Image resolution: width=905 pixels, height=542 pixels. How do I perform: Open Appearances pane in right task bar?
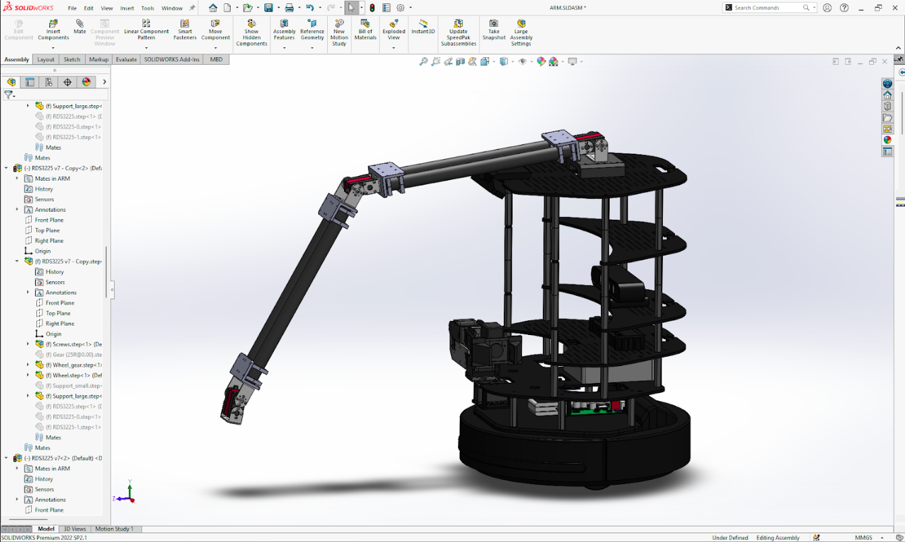(x=887, y=140)
